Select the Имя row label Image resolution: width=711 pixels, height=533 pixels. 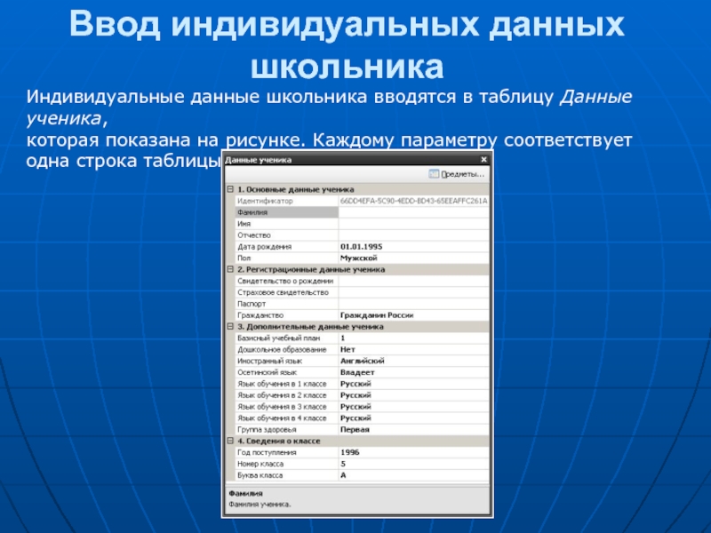click(244, 224)
